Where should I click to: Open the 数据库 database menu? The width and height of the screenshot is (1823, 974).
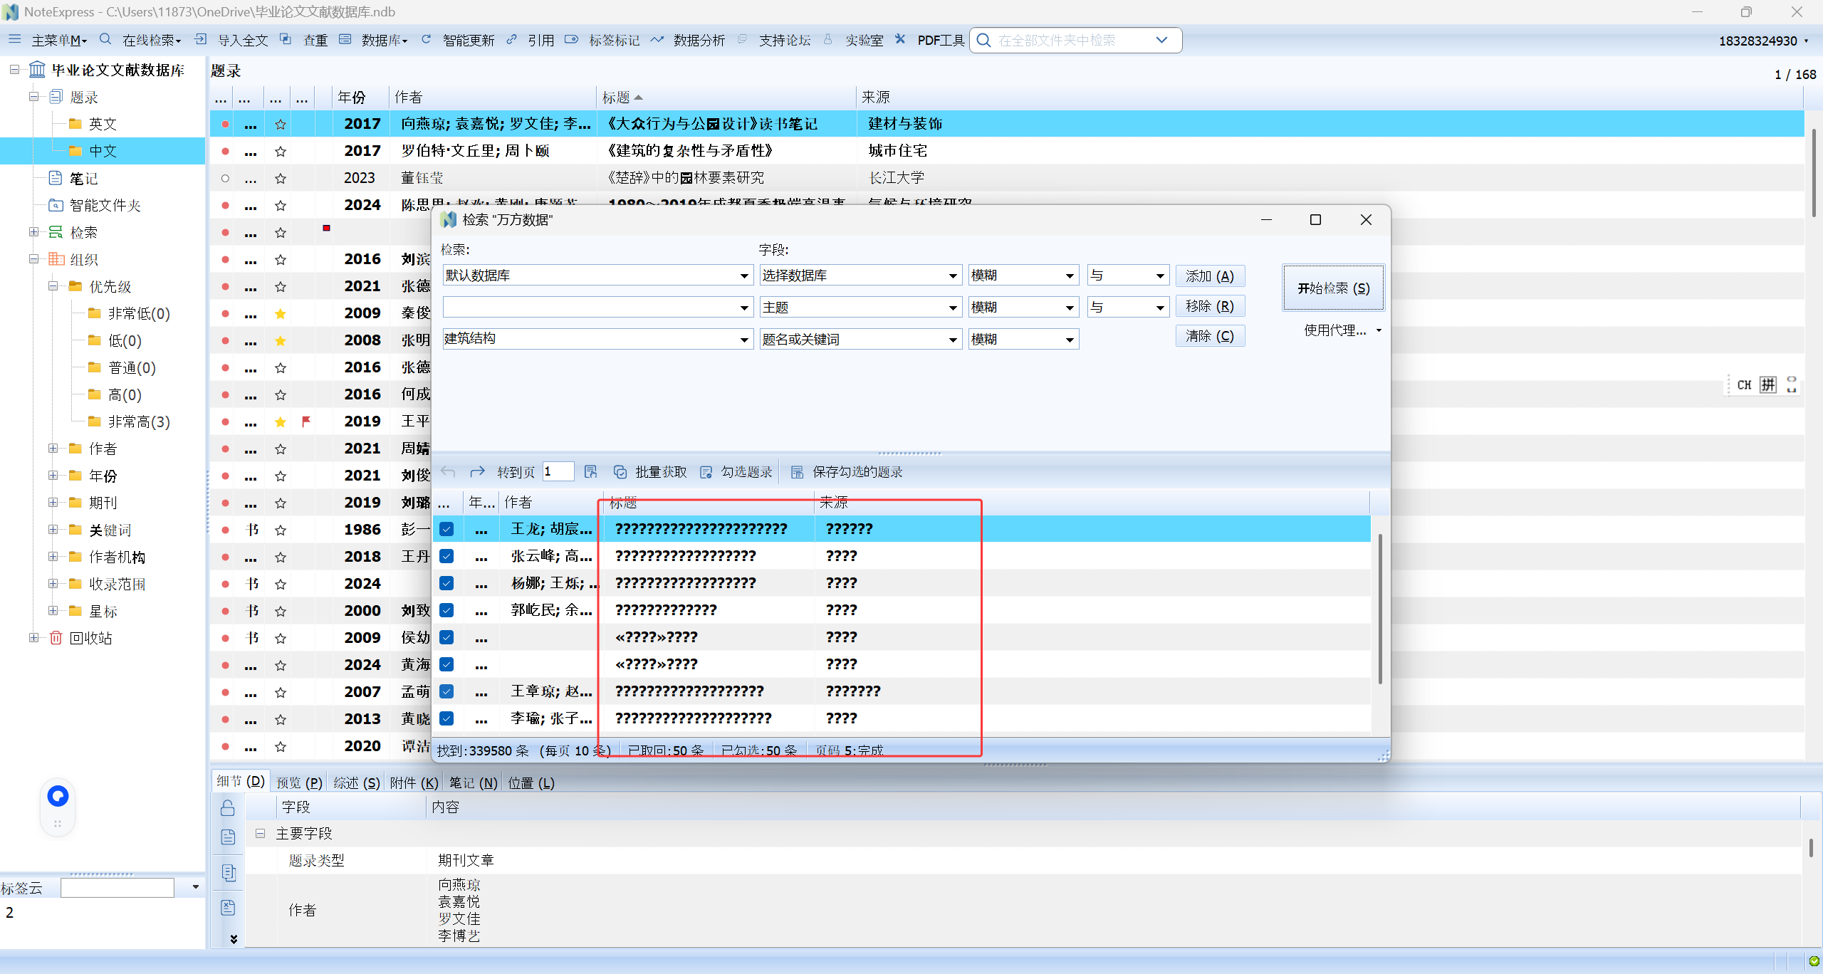pos(385,41)
